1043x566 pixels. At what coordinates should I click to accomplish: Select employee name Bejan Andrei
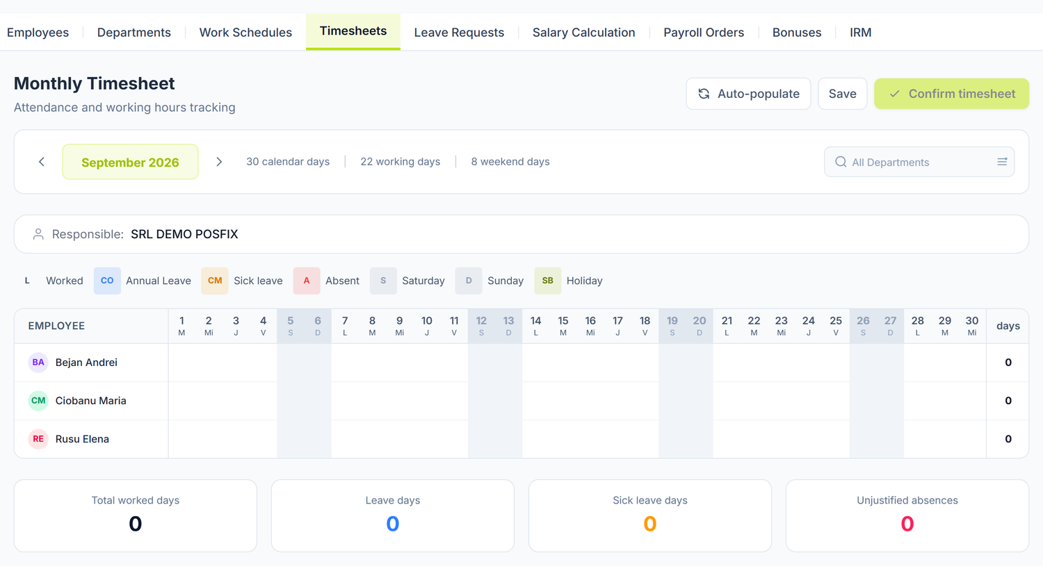coord(86,363)
